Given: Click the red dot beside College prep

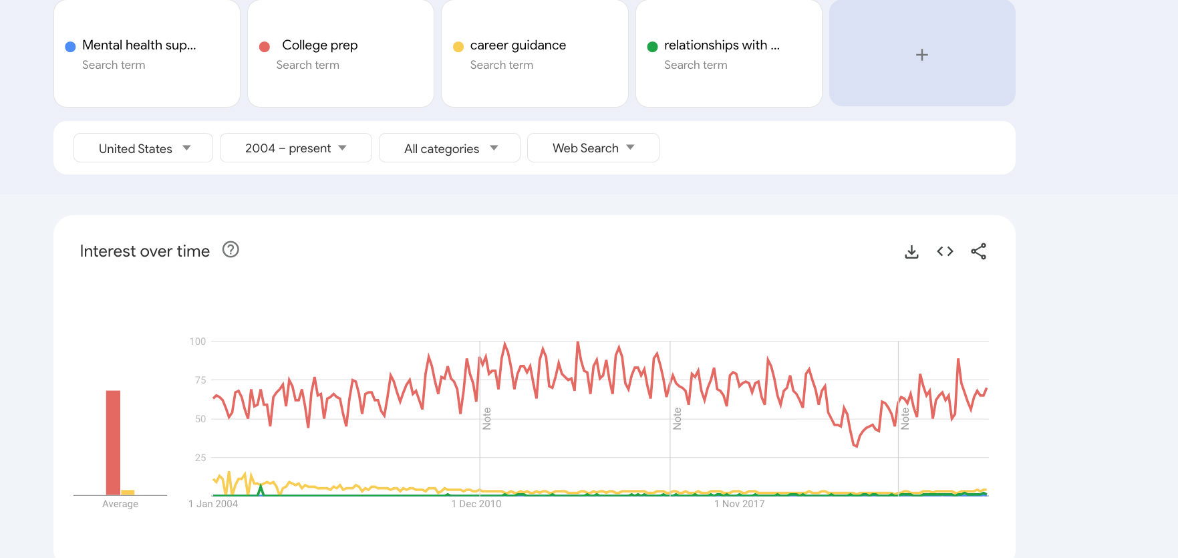Looking at the screenshot, I should point(265,47).
